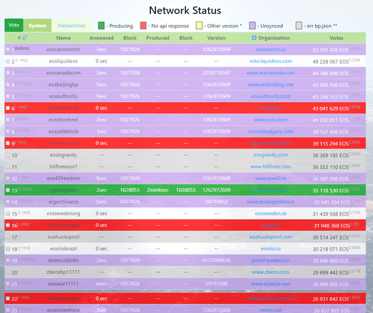Click the Answered column header

[x=101, y=38]
